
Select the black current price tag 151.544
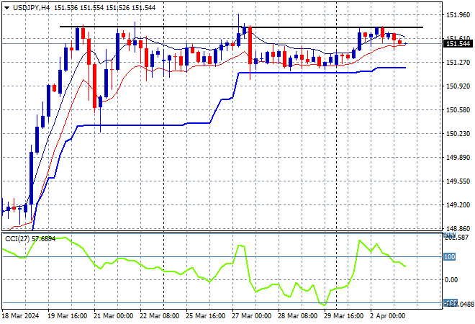[458, 44]
